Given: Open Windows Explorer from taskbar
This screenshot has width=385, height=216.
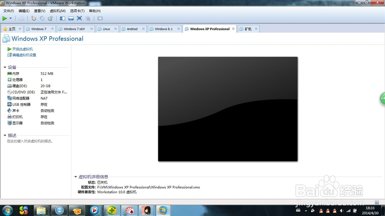Looking at the screenshot, I should point(41,210).
